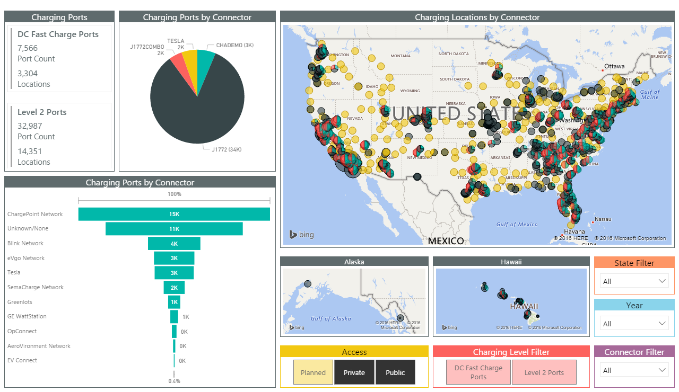
Task: Click the Access slicer header
Action: point(354,352)
